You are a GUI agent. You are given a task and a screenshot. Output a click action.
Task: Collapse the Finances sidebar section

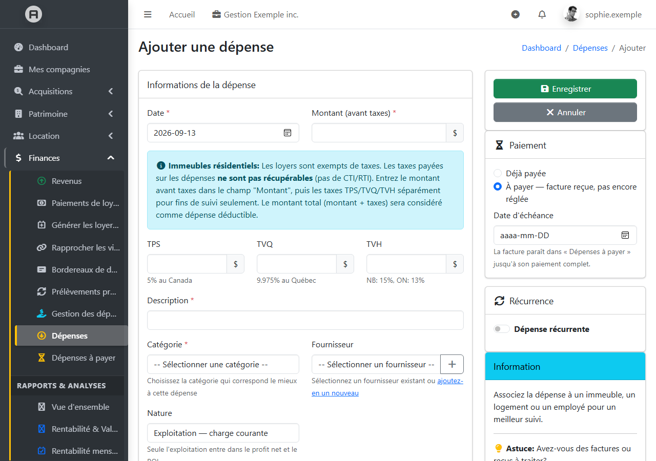coord(64,158)
